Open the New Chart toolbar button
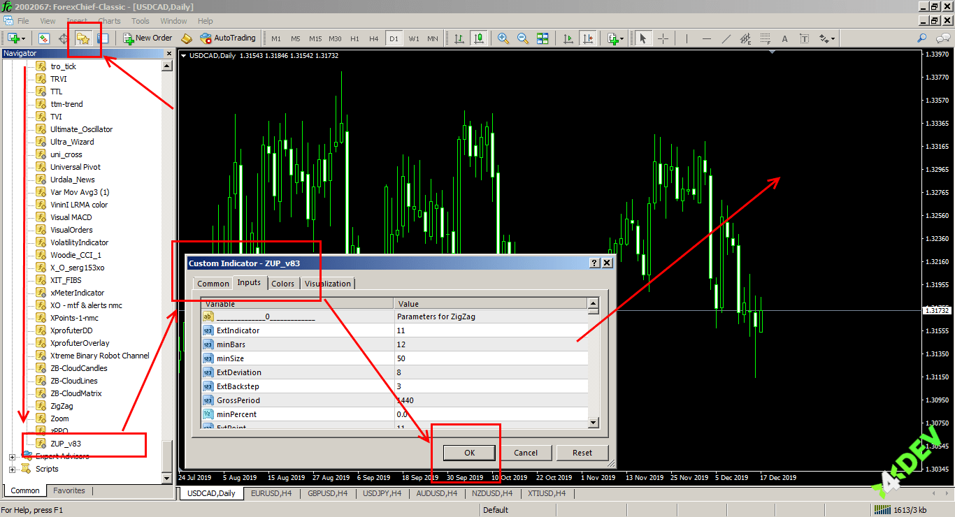Image resolution: width=955 pixels, height=517 pixels. pyautogui.click(x=13, y=38)
